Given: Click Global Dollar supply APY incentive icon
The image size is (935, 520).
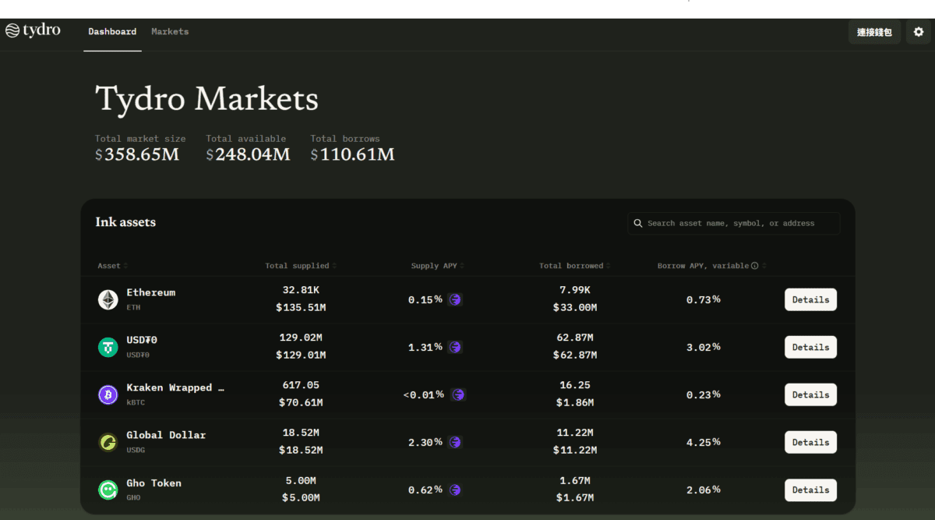Looking at the screenshot, I should (455, 442).
